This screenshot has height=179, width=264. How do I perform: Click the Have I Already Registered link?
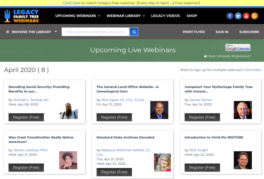[x=229, y=56]
